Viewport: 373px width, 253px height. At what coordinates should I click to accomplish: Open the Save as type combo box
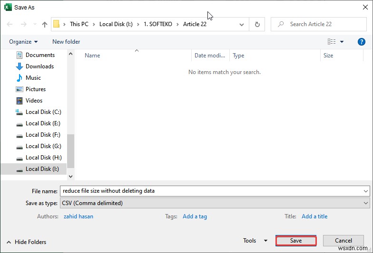coord(215,203)
